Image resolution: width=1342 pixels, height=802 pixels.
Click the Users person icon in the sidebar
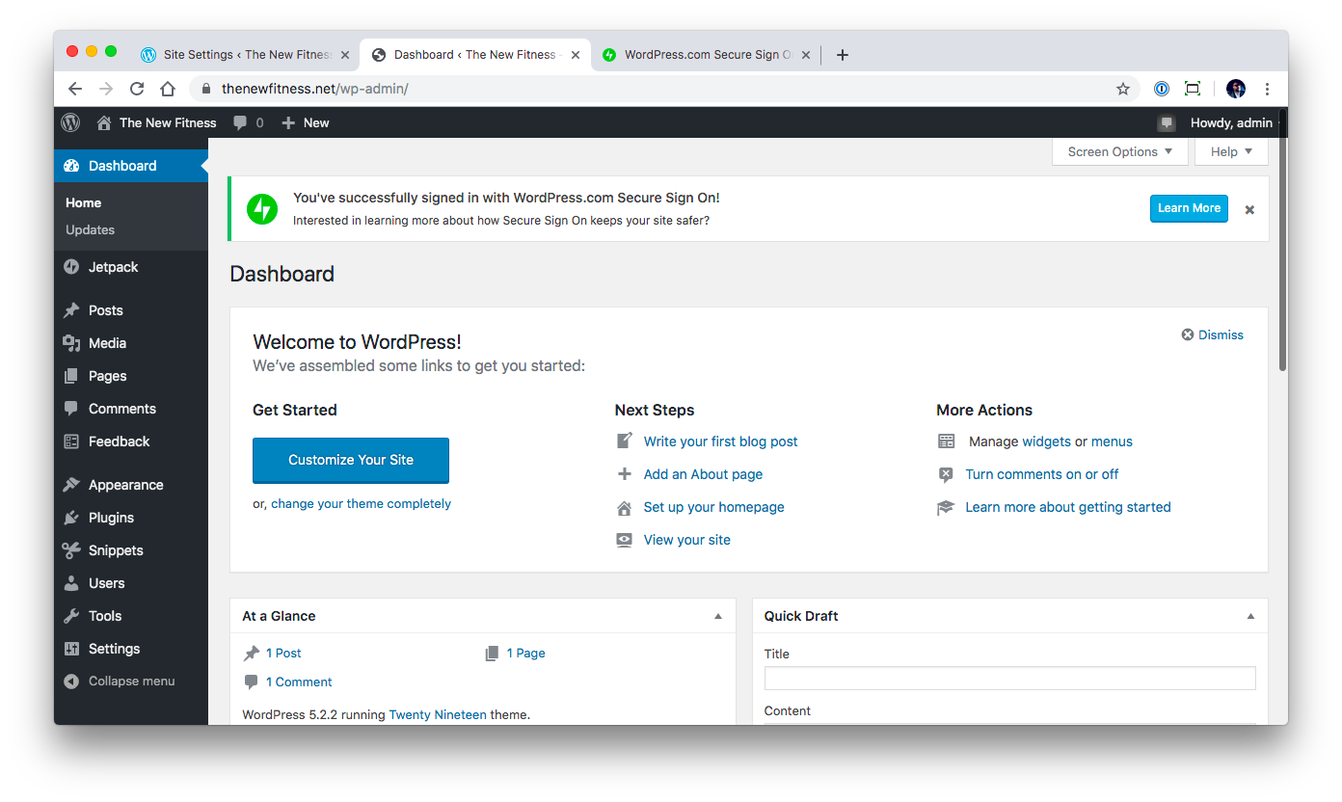click(x=71, y=583)
